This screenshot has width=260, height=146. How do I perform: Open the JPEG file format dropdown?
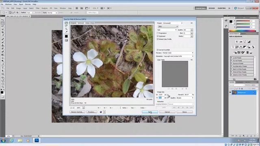tap(168, 26)
